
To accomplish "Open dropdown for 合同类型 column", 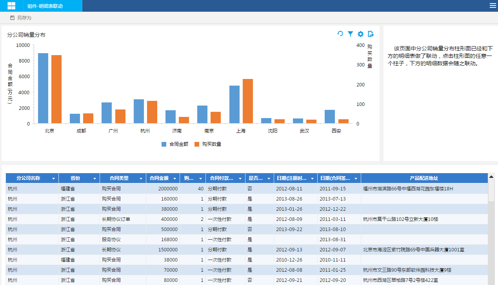I will (x=141, y=178).
